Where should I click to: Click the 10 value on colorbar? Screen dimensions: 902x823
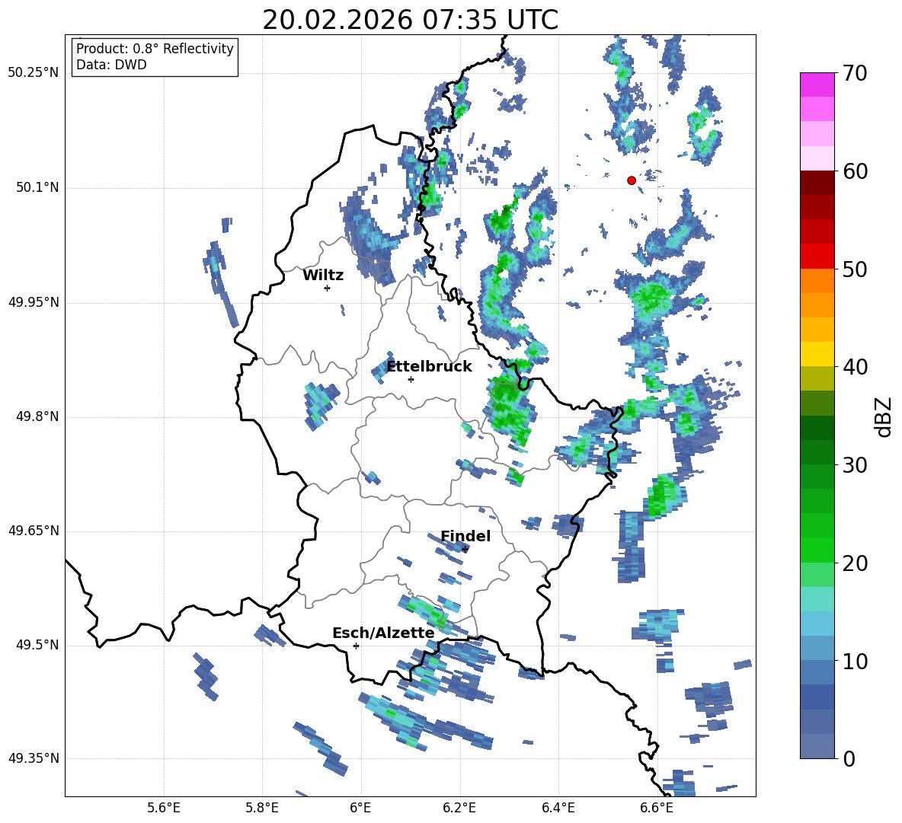[x=855, y=661]
